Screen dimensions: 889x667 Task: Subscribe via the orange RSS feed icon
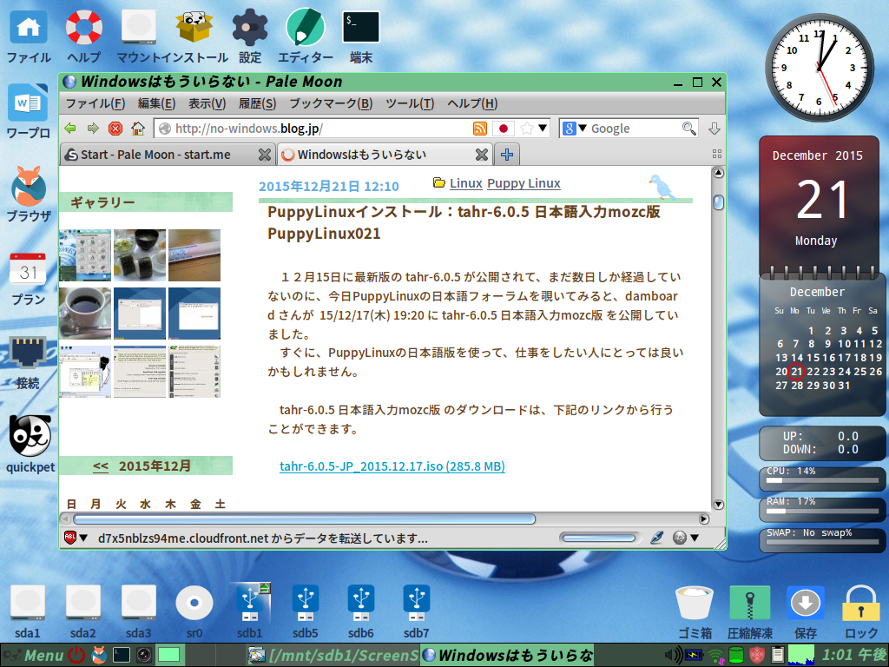click(x=479, y=129)
